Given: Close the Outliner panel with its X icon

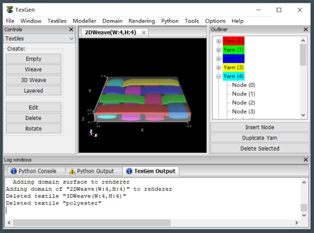Looking at the screenshot, I should click(x=306, y=30).
